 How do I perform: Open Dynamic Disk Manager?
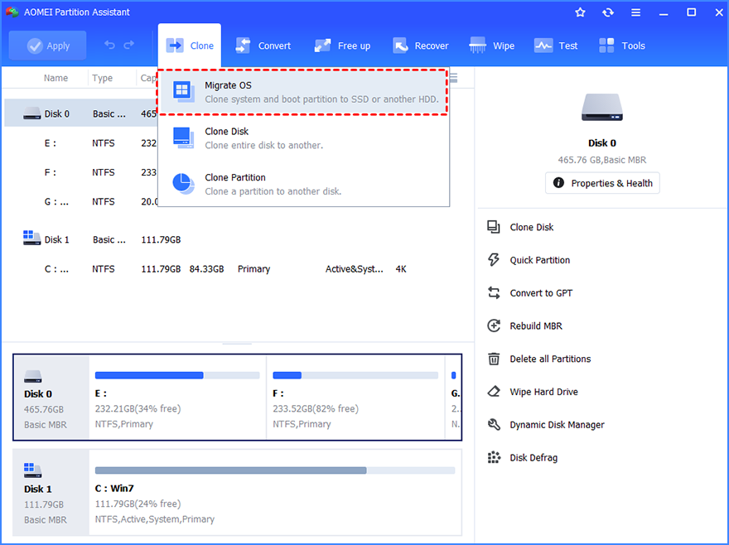(557, 425)
